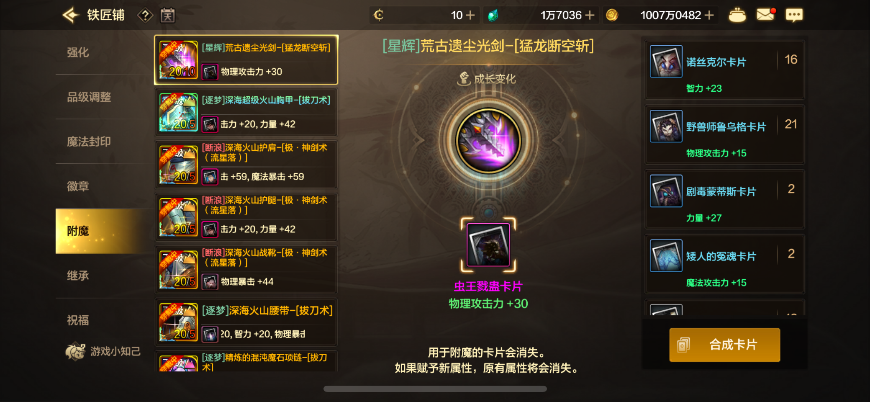Image resolution: width=870 pixels, height=402 pixels.
Task: Open the treasure pouch icon
Action: [737, 15]
